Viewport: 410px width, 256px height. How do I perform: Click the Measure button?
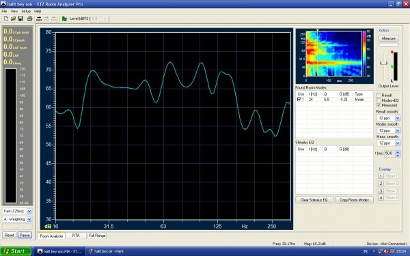(x=389, y=38)
